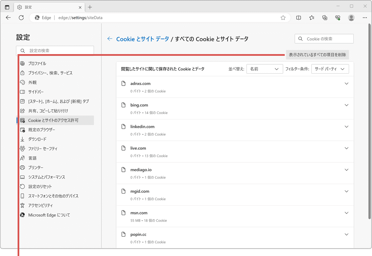Click the ダウンロード sidebar icon
The height and width of the screenshot is (256, 372).
22,139
